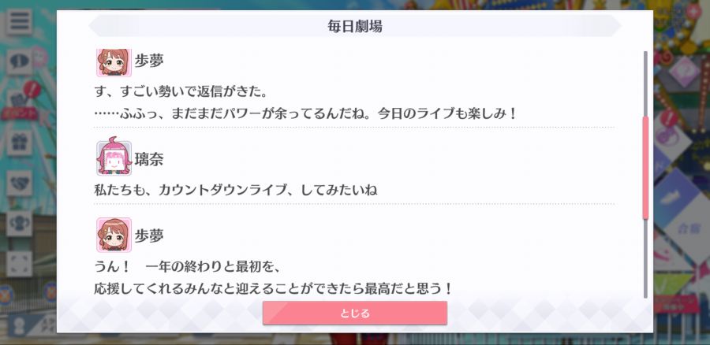The height and width of the screenshot is (345, 710).
Task: Click Ayumu's avatar in the last message
Action: [x=114, y=235]
